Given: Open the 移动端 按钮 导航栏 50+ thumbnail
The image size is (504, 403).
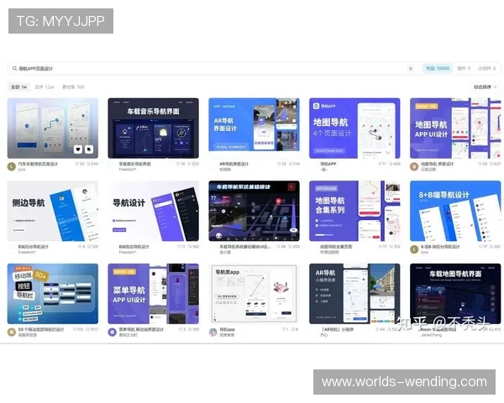Looking at the screenshot, I should (x=53, y=294).
